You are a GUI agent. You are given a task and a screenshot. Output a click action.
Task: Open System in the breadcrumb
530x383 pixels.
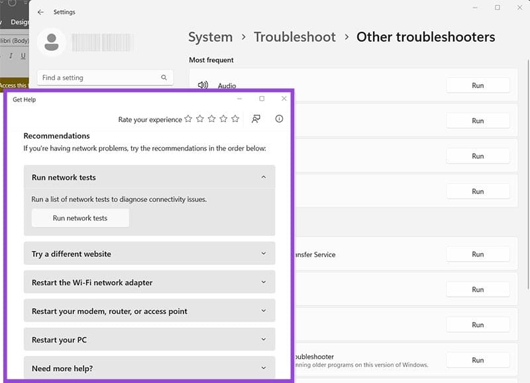210,37
